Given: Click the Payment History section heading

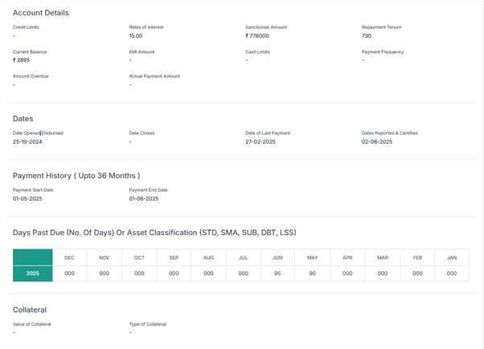Looking at the screenshot, I should point(76,175).
